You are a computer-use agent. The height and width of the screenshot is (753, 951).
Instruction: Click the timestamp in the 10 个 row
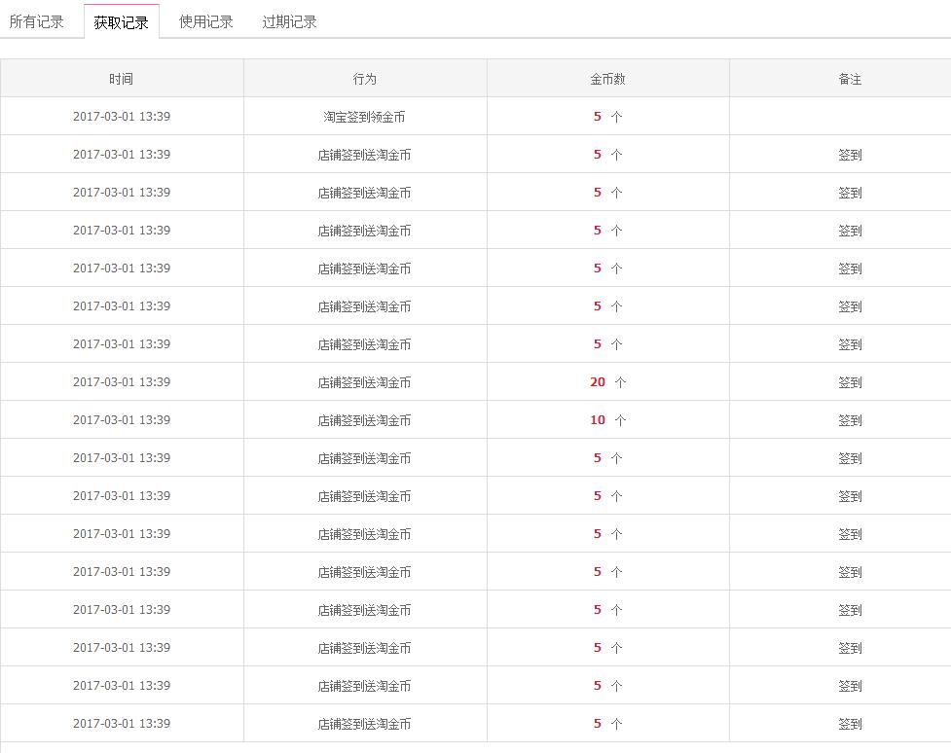pyautogui.click(x=122, y=419)
